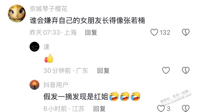Like the comment by 京城琴子樱花

154,32
